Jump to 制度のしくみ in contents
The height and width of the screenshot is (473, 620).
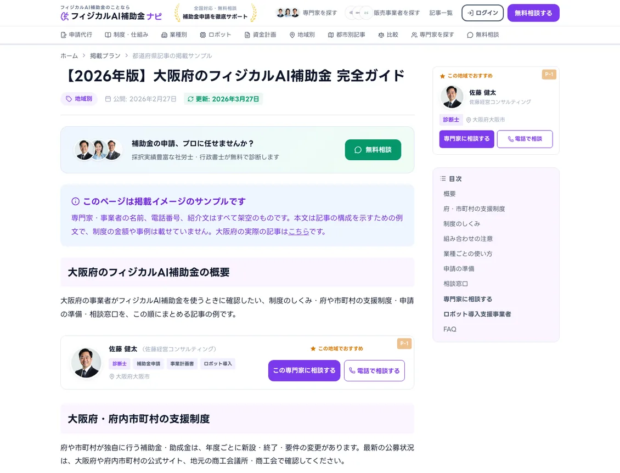(462, 224)
